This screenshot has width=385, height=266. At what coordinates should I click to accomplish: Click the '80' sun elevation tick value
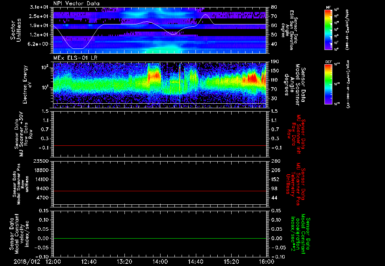[x=274, y=7]
